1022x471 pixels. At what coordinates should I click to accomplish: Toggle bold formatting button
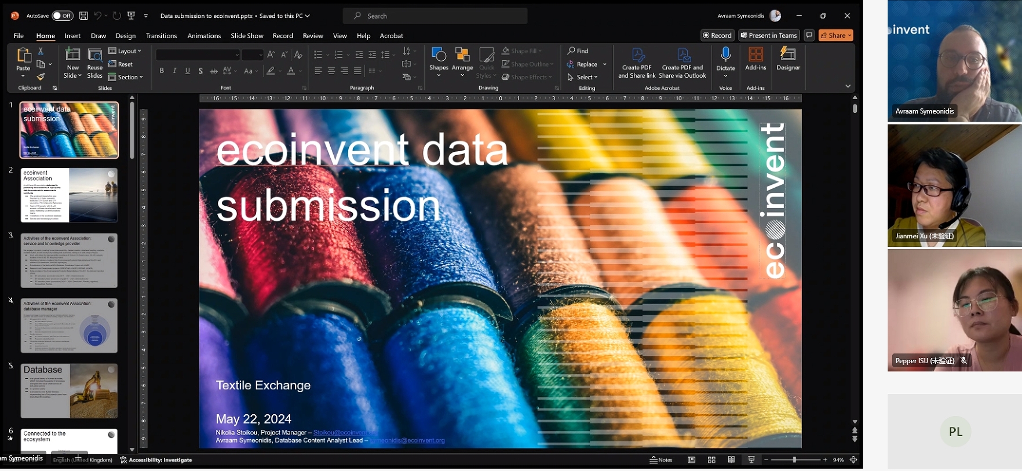pyautogui.click(x=162, y=71)
